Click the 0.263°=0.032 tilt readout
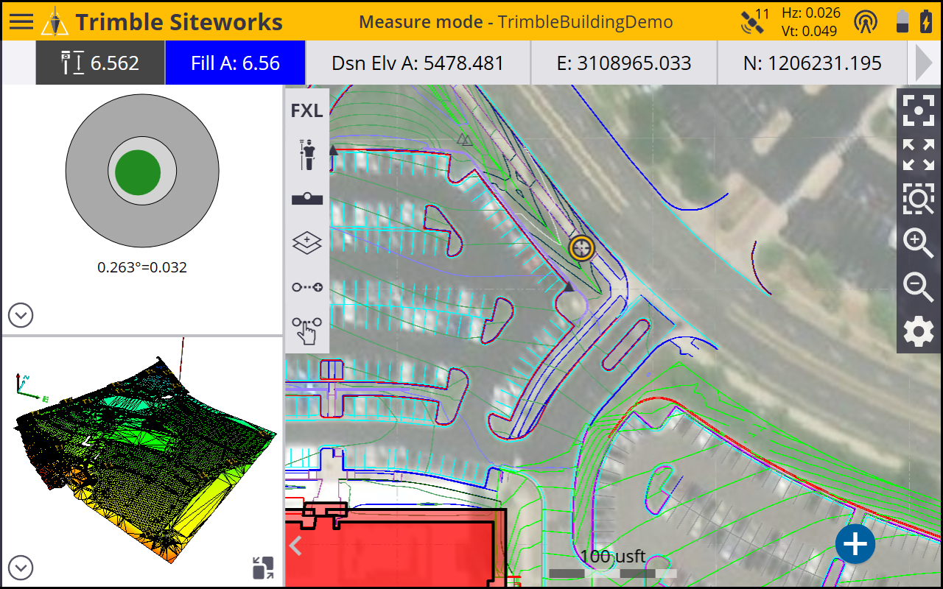943x589 pixels. tap(142, 267)
